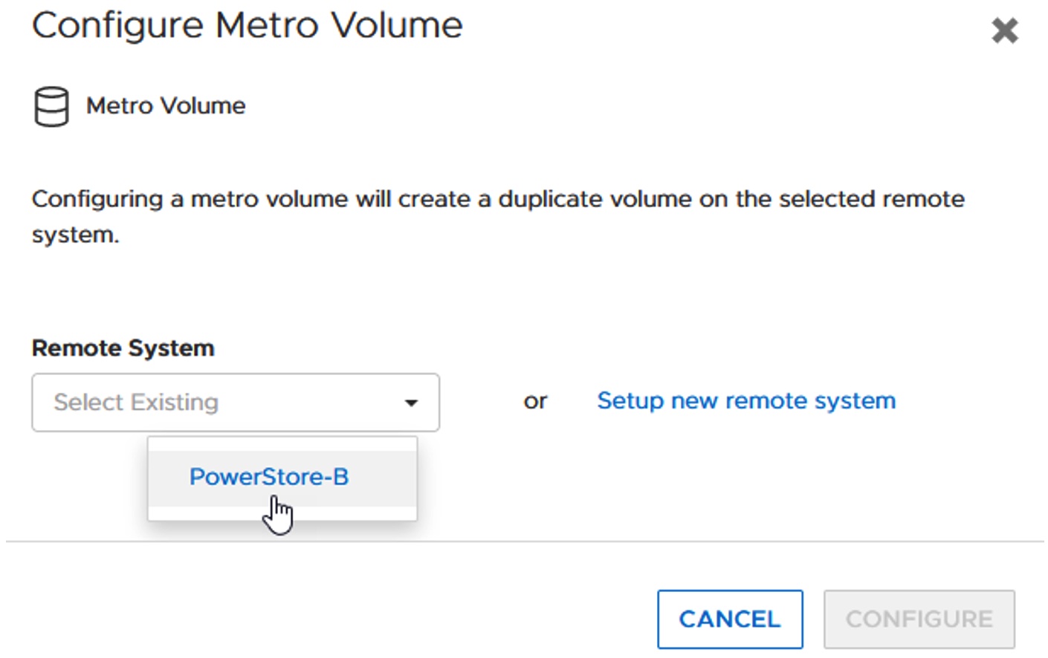
Task: Click the Metro Volume cylinder icon
Action: tap(51, 107)
